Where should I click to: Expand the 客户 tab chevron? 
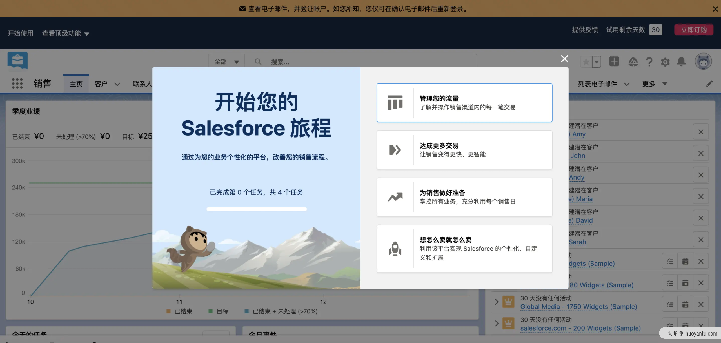[117, 84]
